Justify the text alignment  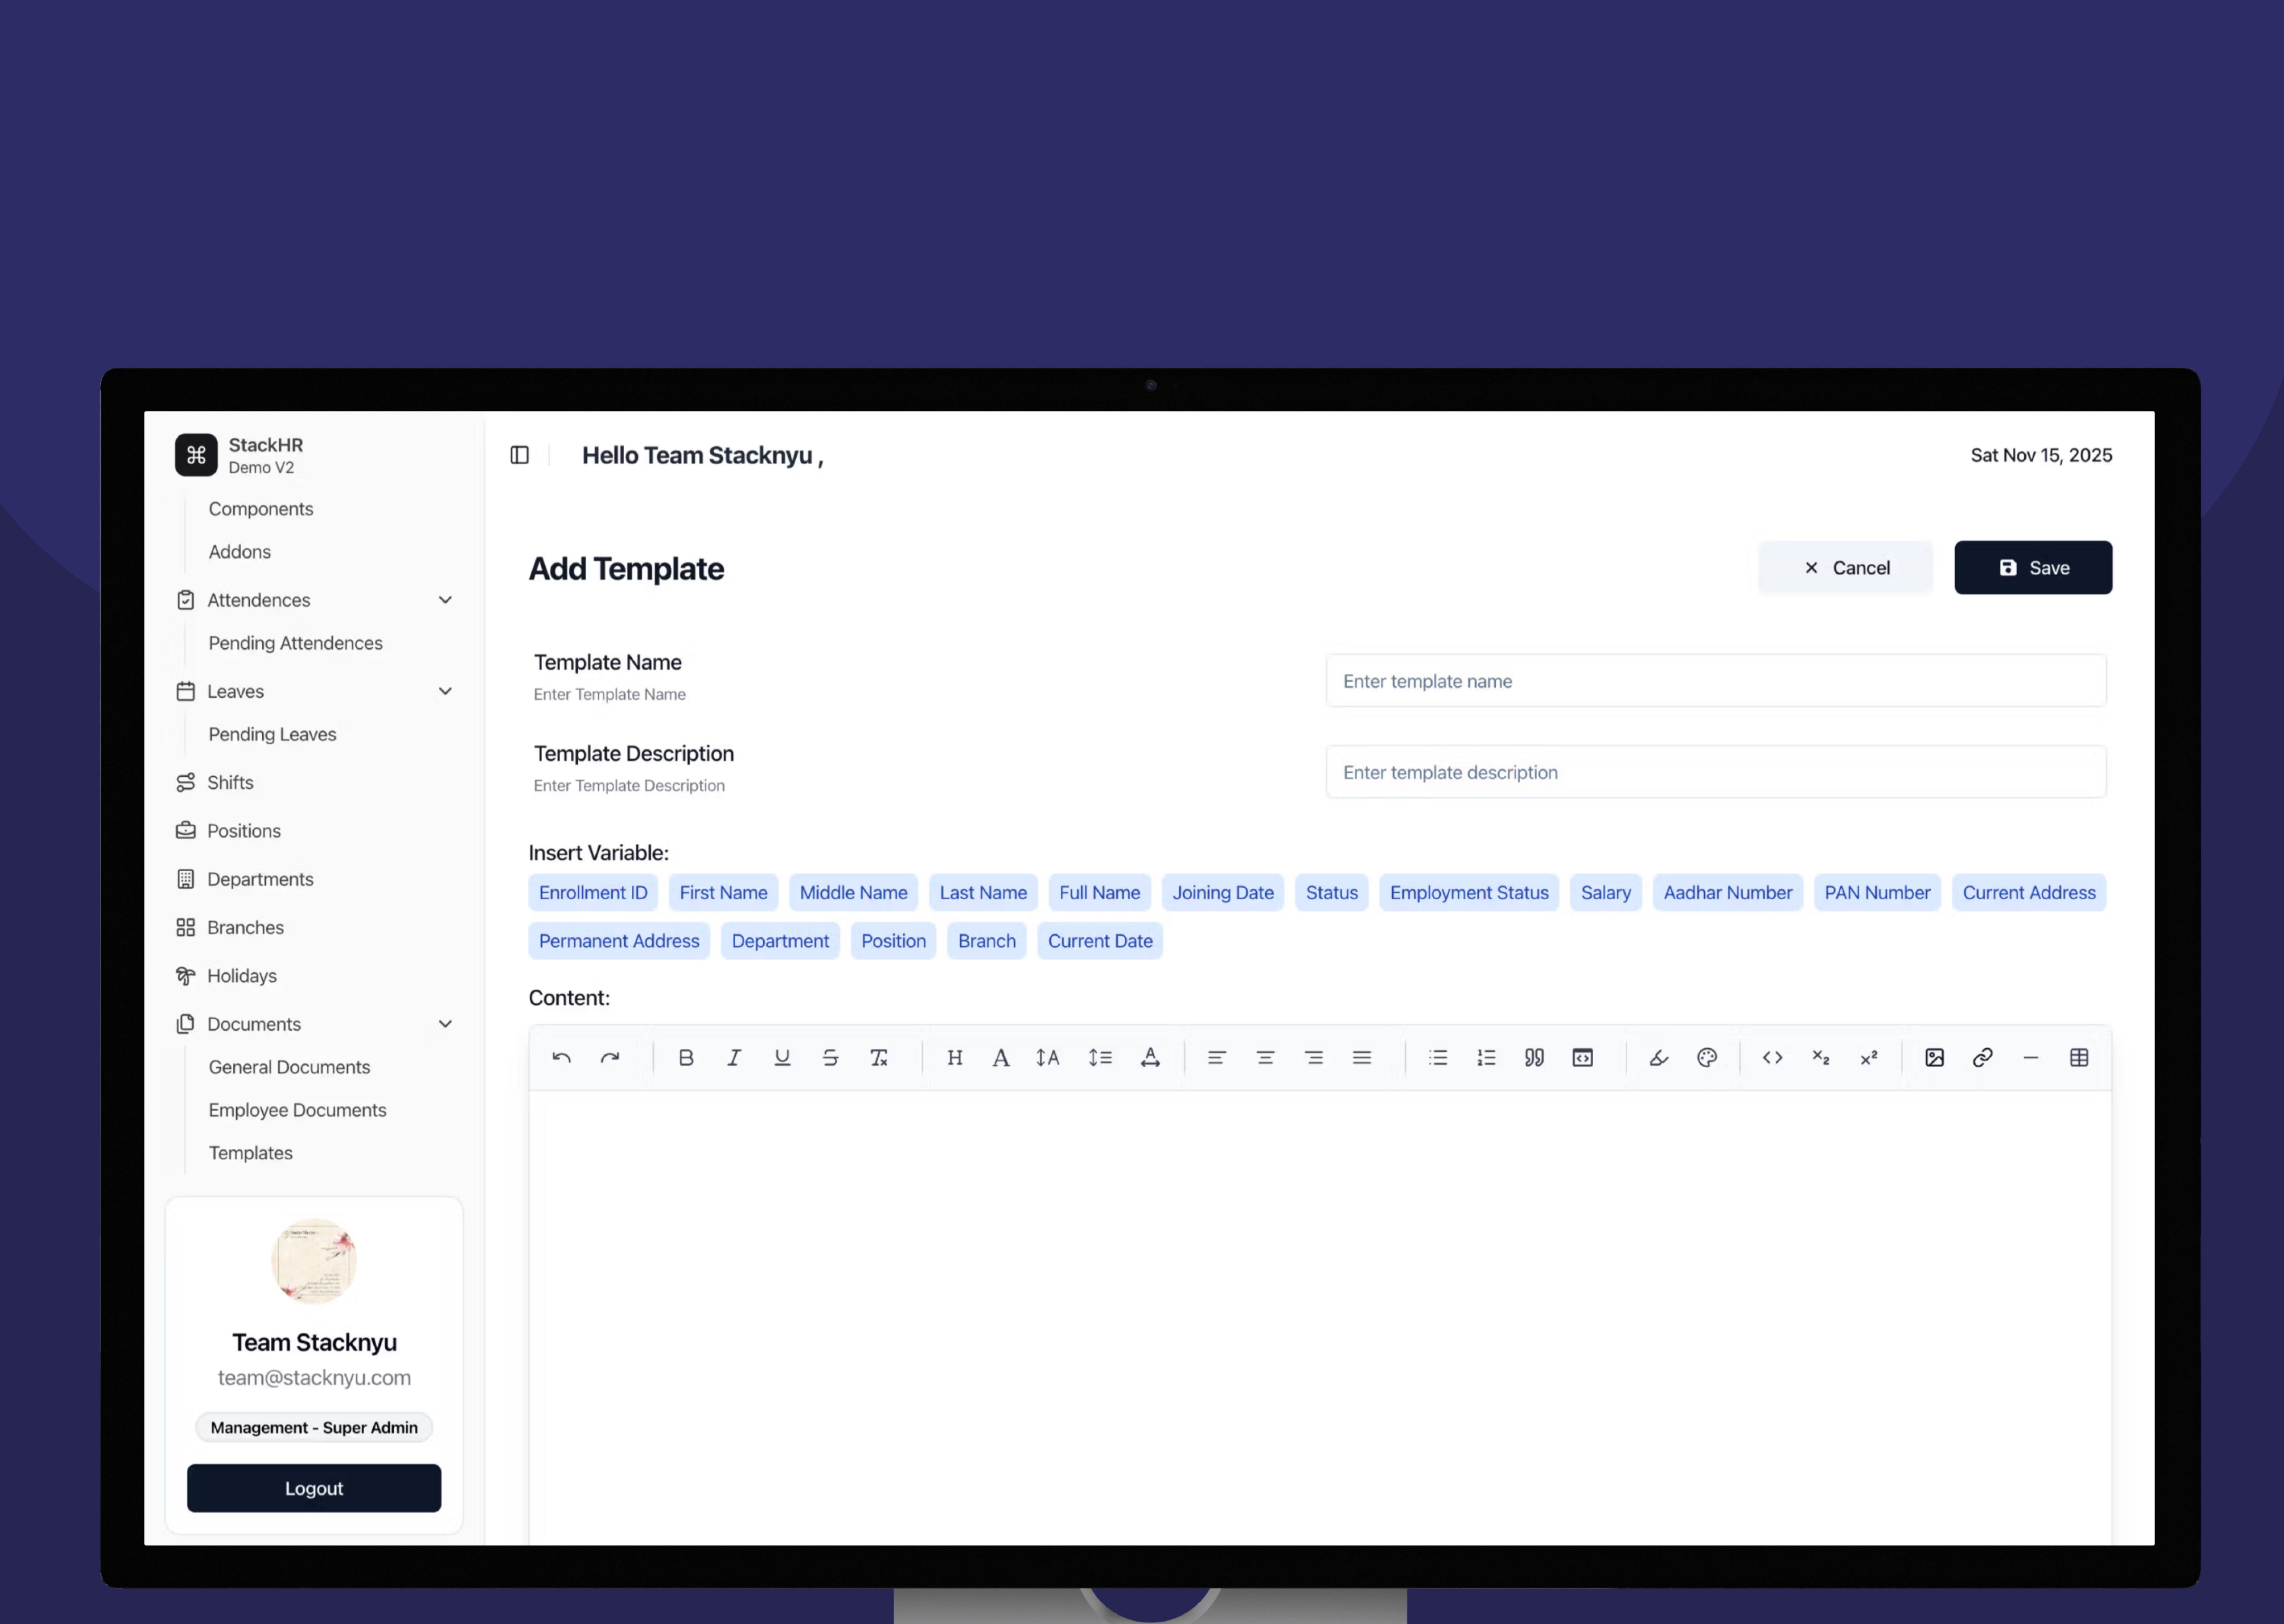pyautogui.click(x=1362, y=1057)
